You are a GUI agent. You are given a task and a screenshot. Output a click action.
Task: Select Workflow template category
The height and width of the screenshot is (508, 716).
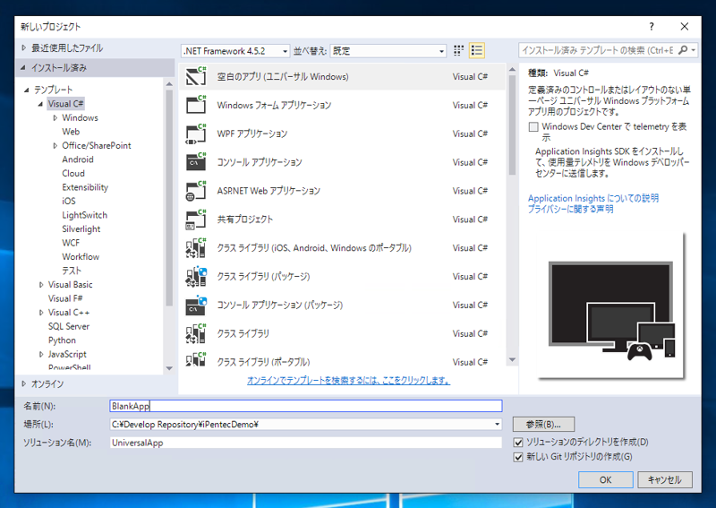[81, 256]
